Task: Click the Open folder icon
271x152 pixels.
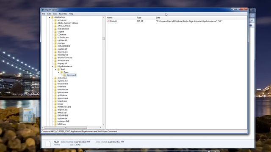Action: pos(61,72)
